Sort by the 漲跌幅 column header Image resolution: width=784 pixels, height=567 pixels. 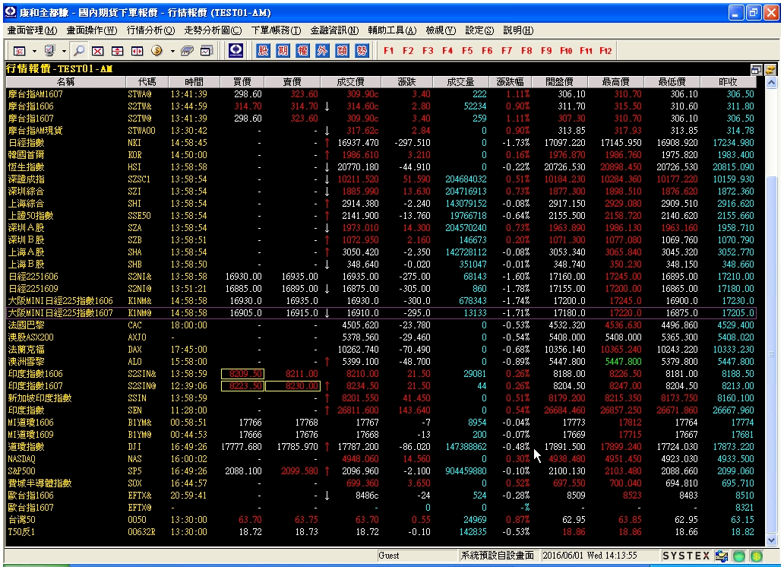[x=510, y=81]
